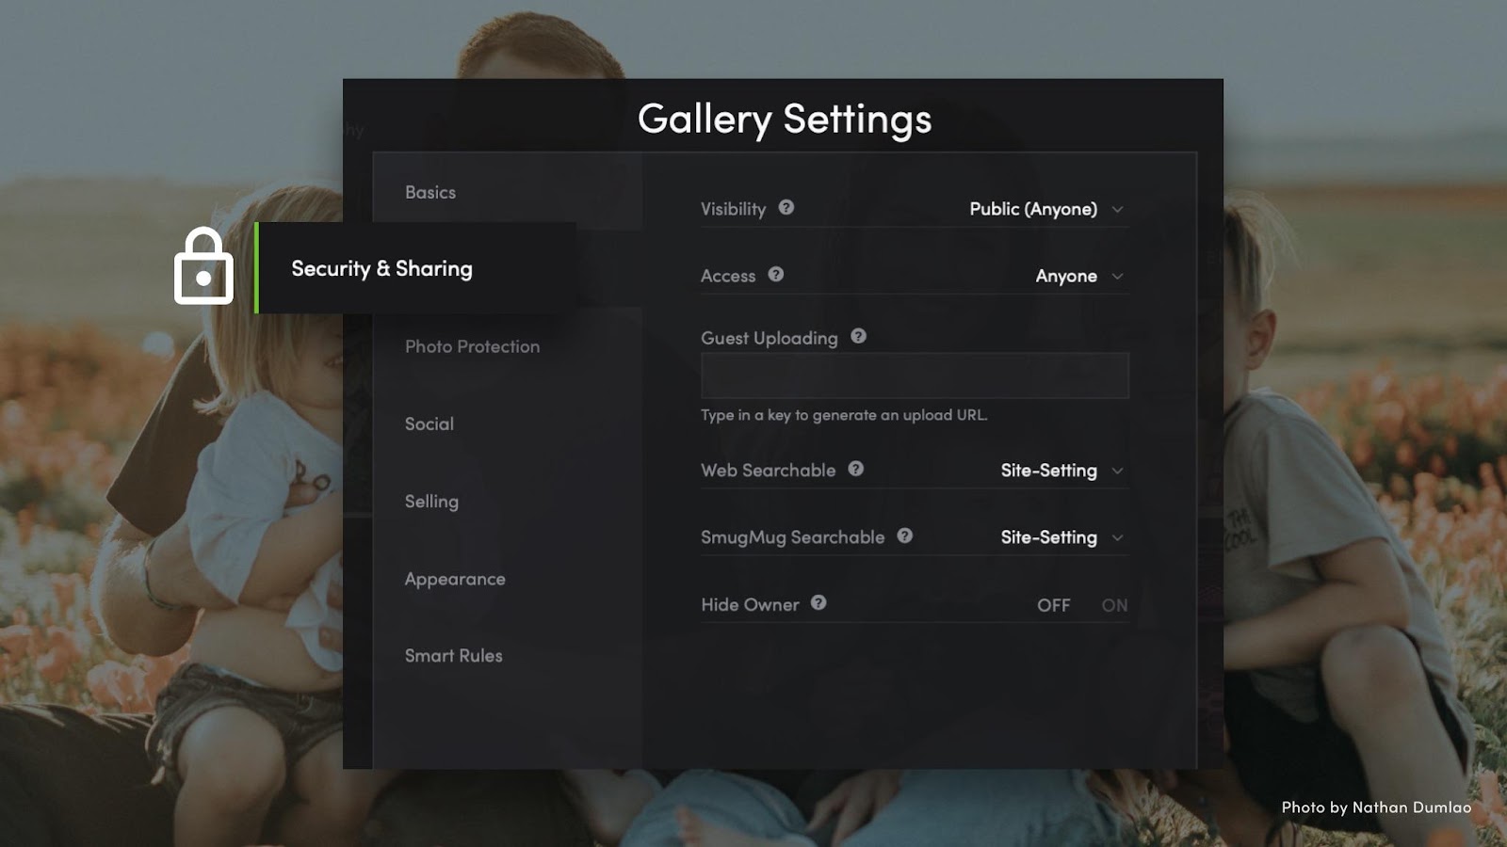1507x847 pixels.
Task: Open the Appearance tab
Action: tap(455, 579)
